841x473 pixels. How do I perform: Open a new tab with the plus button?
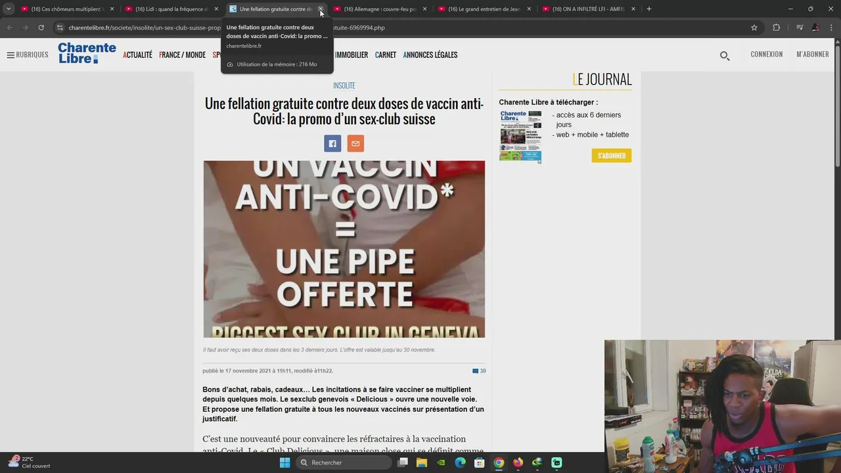coord(649,9)
